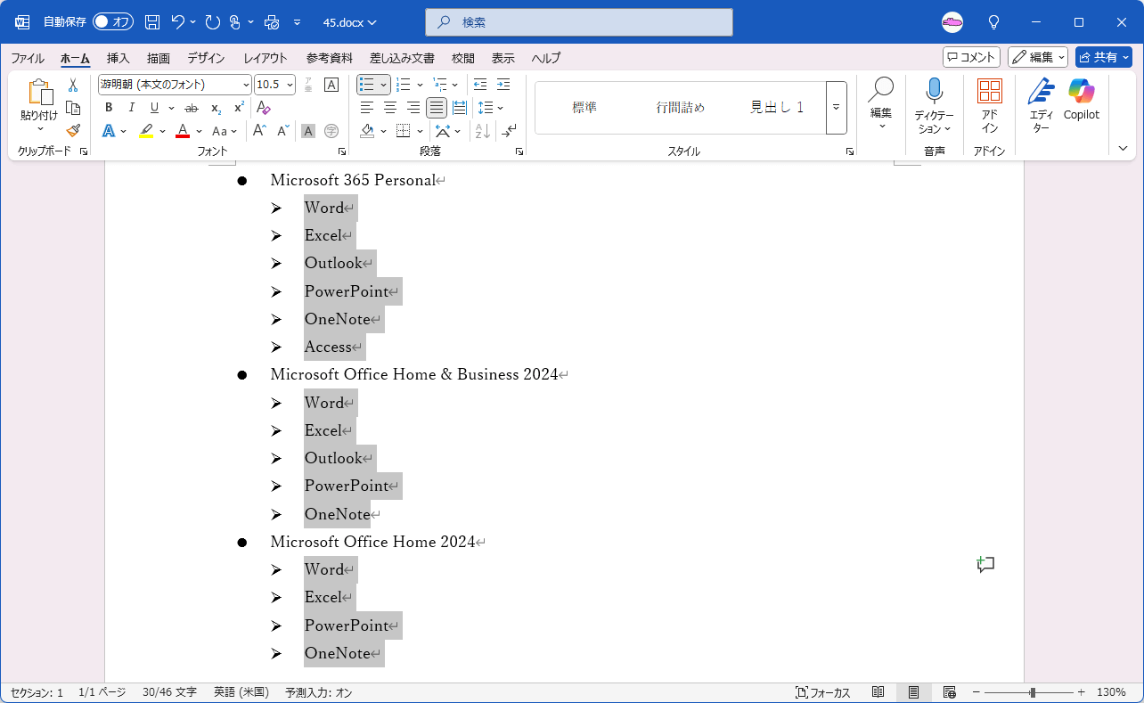Add enclosed character formatting

tap(331, 131)
